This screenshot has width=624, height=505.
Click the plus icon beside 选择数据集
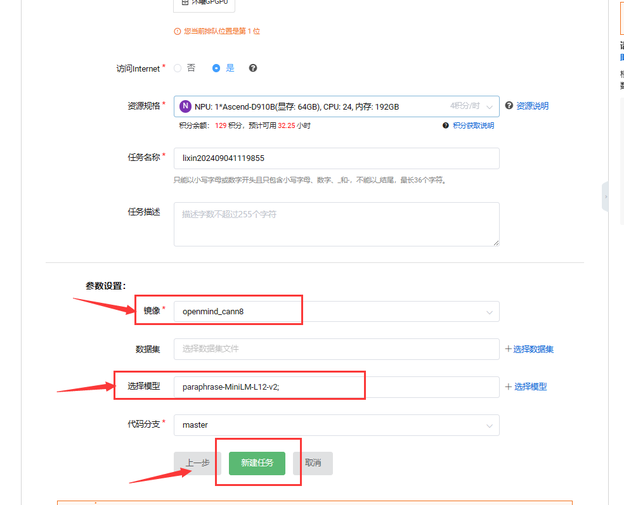(508, 349)
